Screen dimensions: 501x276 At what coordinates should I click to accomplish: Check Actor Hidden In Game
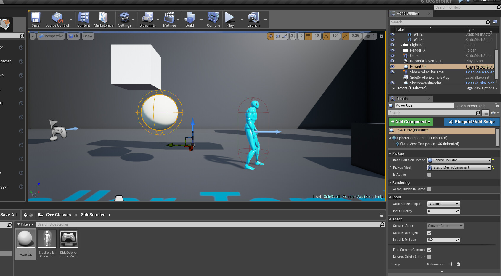pos(429,189)
